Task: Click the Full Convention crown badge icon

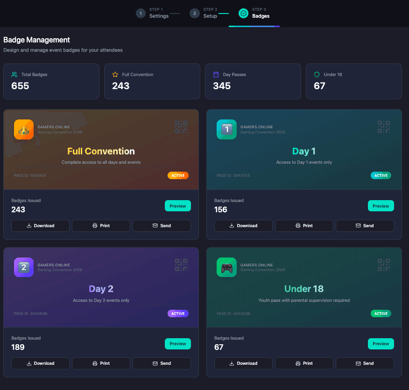Action: pyautogui.click(x=24, y=130)
